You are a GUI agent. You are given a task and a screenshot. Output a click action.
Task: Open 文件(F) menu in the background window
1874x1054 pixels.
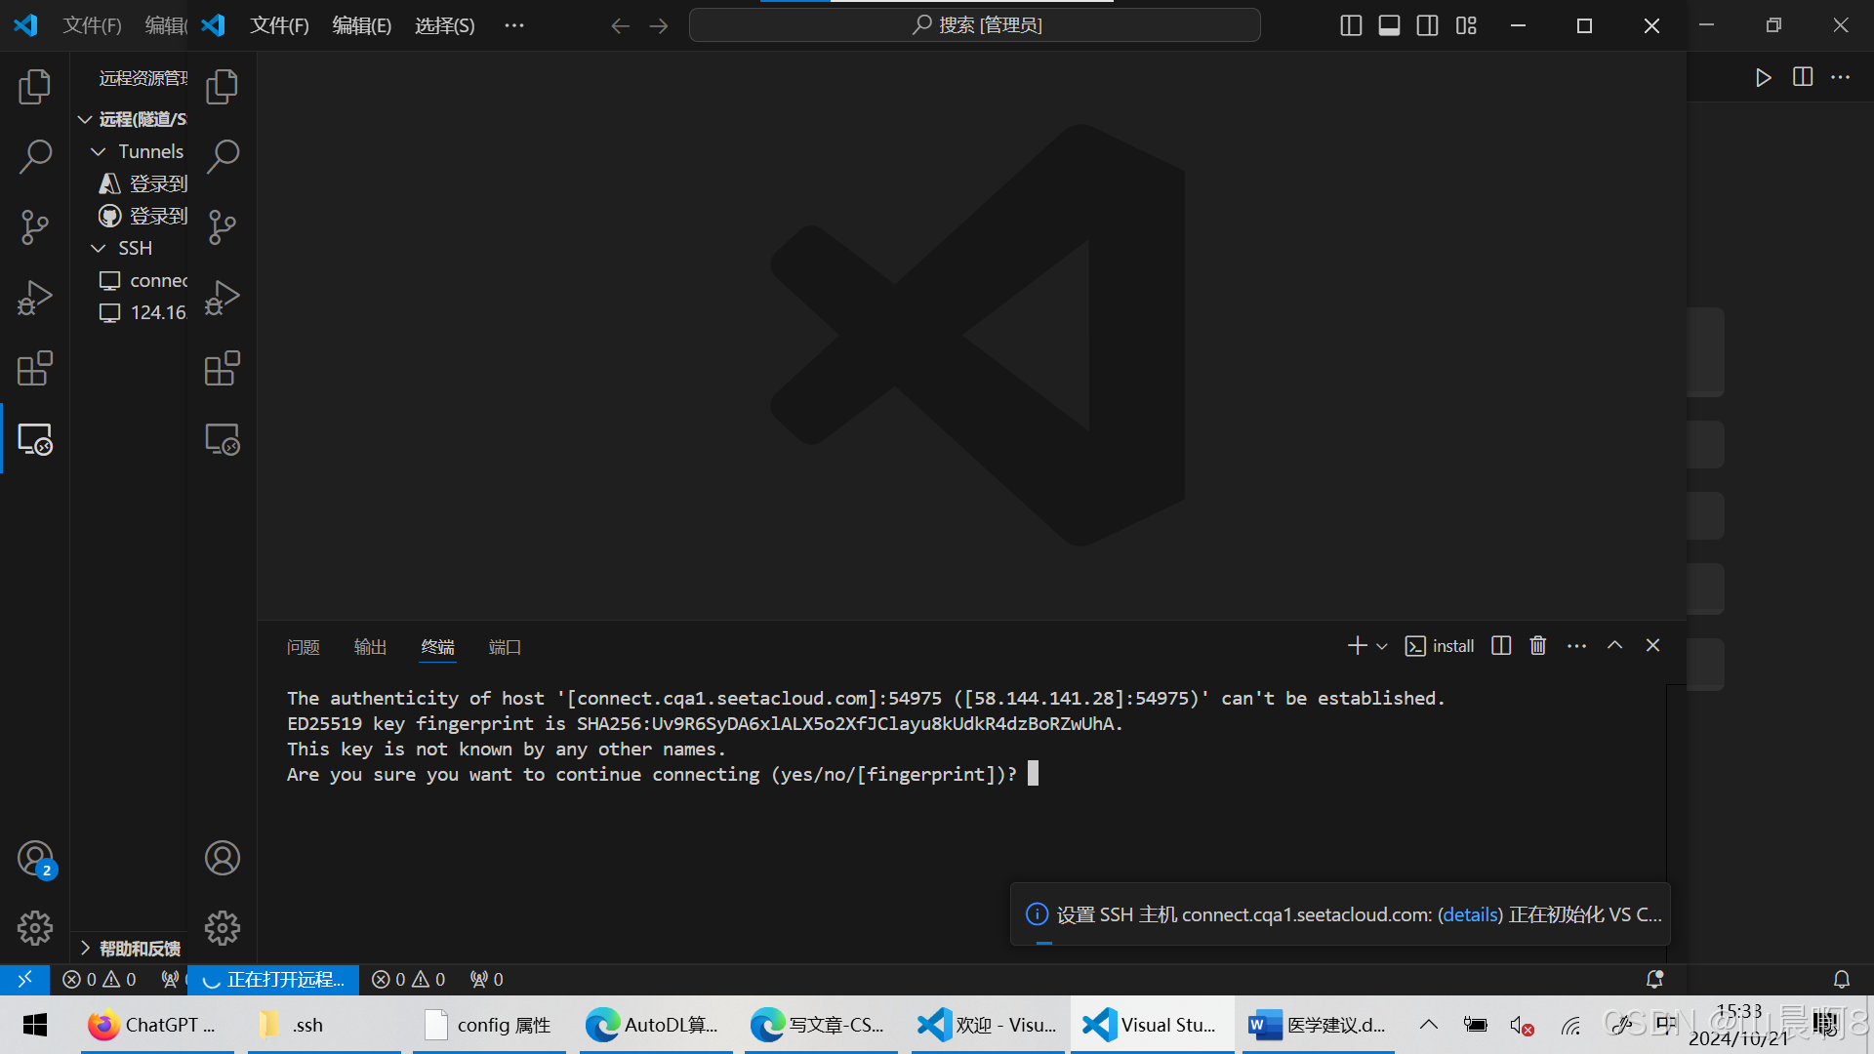(x=92, y=25)
